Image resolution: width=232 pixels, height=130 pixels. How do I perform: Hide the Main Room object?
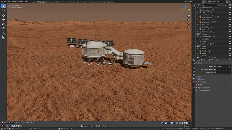point(230,15)
